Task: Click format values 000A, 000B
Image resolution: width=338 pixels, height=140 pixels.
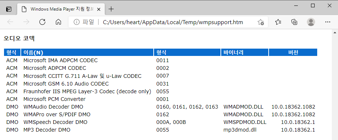Action: pos(171,122)
